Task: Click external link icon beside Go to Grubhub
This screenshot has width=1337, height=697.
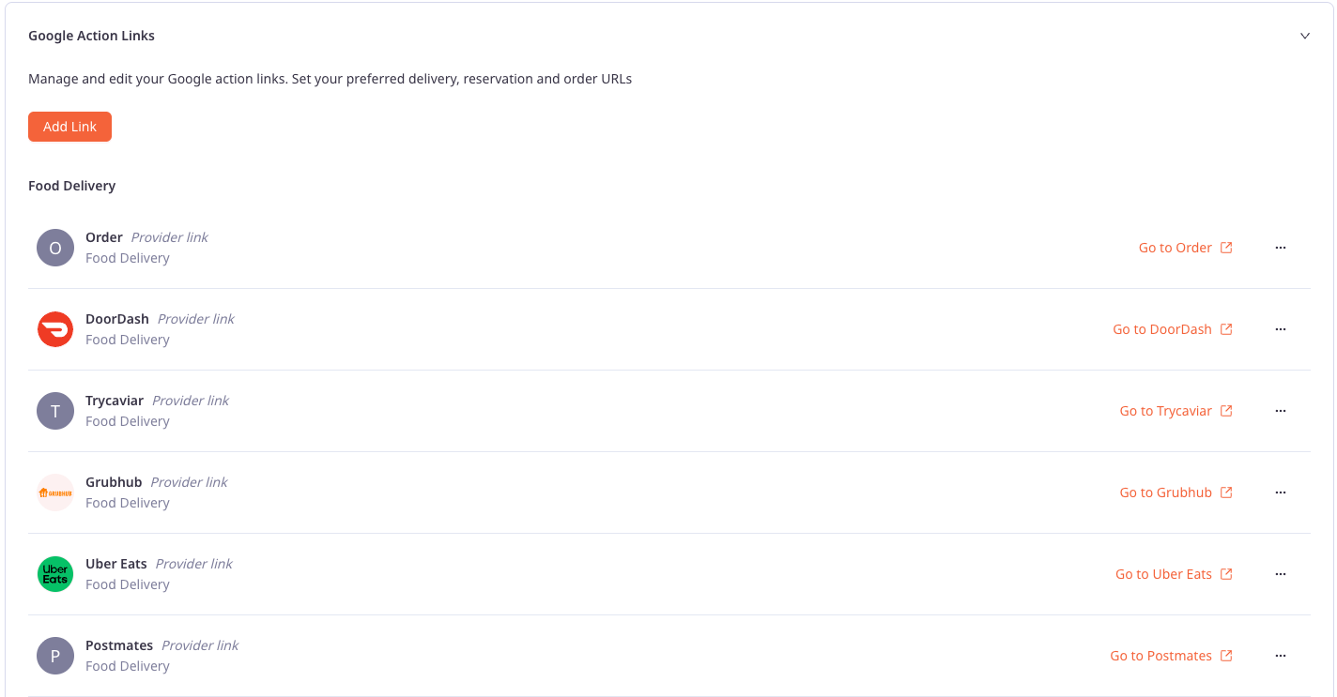Action: pyautogui.click(x=1226, y=492)
